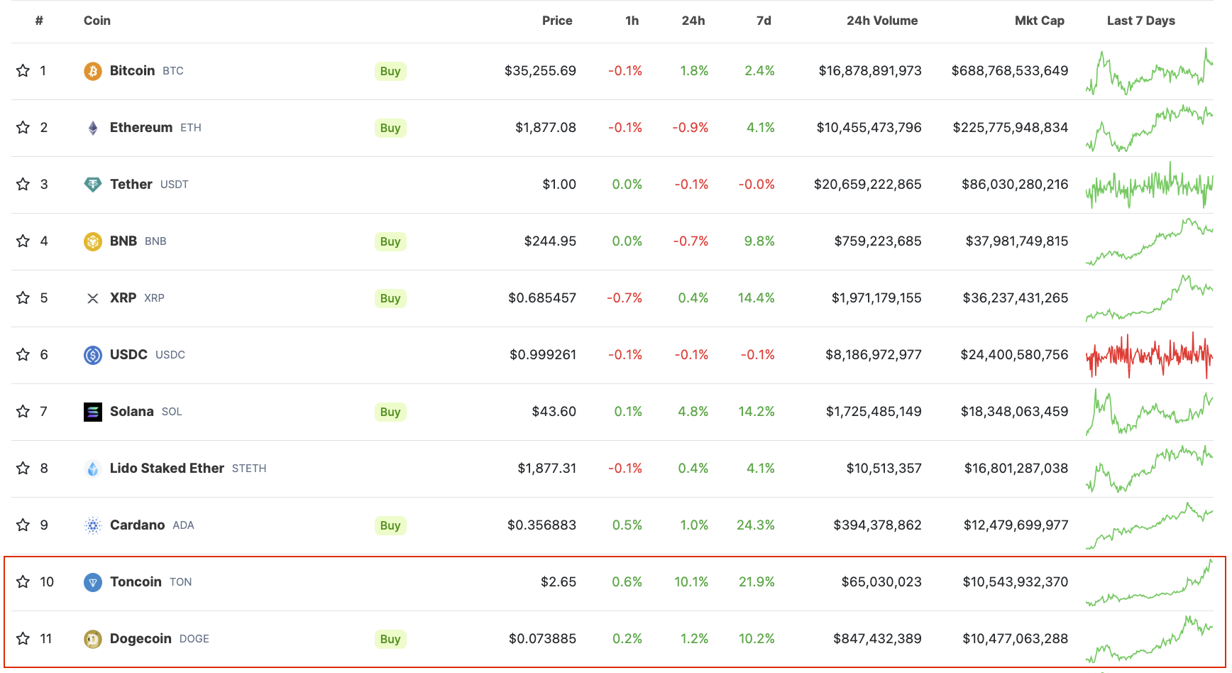Star Lido Staked Ether row
This screenshot has width=1232, height=673.
(23, 468)
